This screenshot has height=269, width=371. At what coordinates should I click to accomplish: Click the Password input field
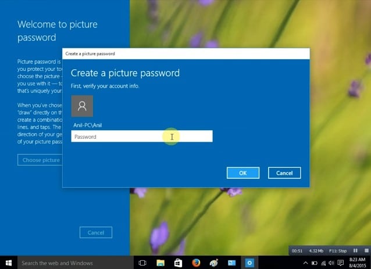[142, 137]
